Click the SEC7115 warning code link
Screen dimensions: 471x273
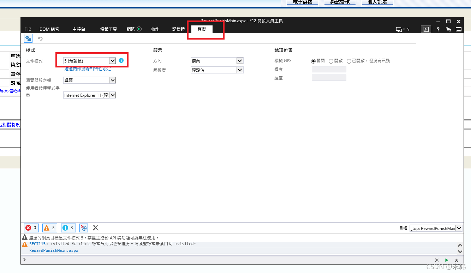(x=37, y=244)
